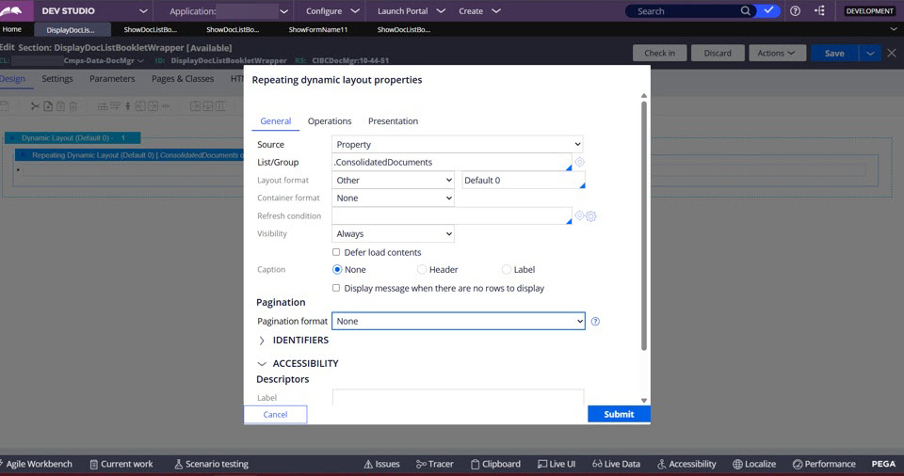Screen dimensions: 904x476
Task: Open Scenario testing in footer
Action: click(x=211, y=464)
